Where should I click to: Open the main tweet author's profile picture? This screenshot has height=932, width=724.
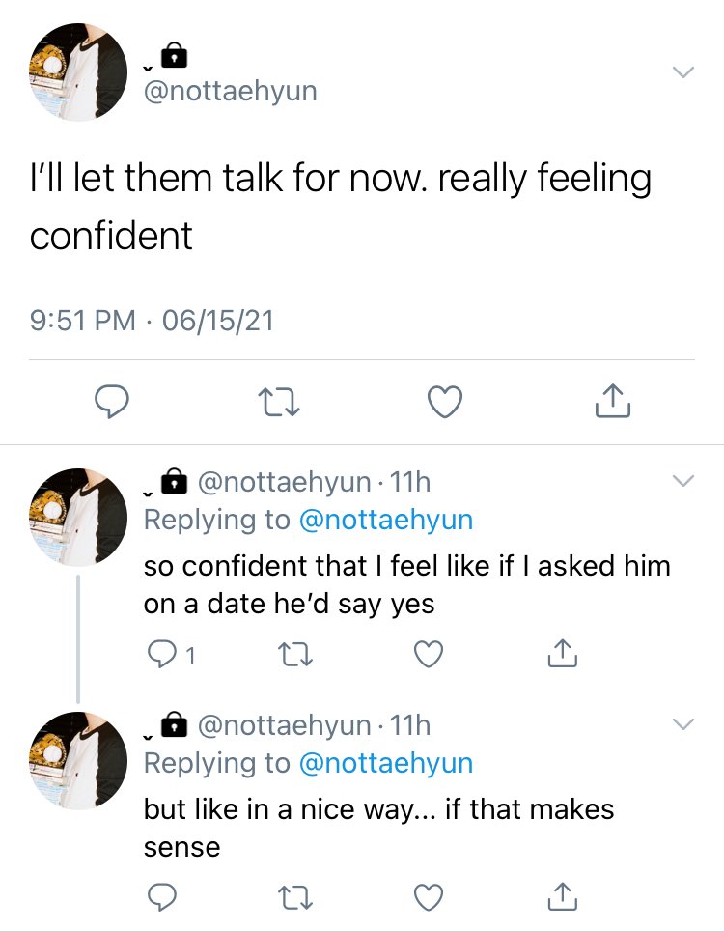coord(78,71)
